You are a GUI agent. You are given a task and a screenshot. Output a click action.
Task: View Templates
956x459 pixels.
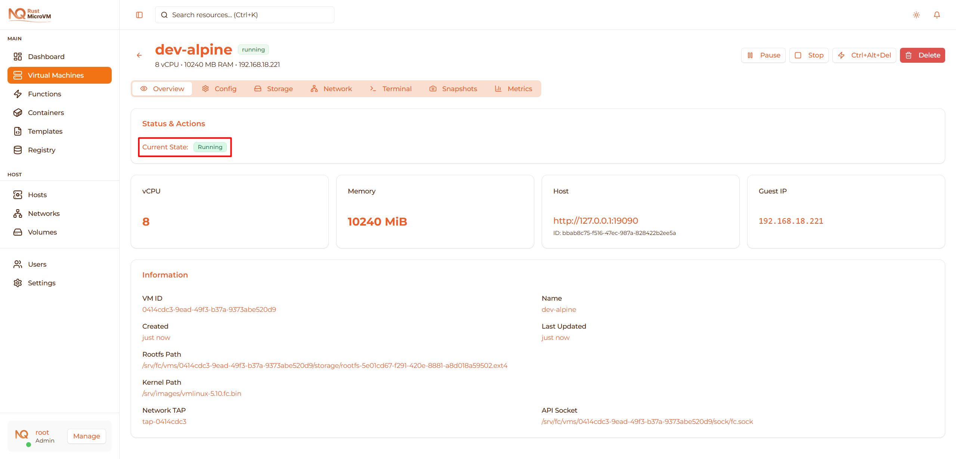(45, 131)
